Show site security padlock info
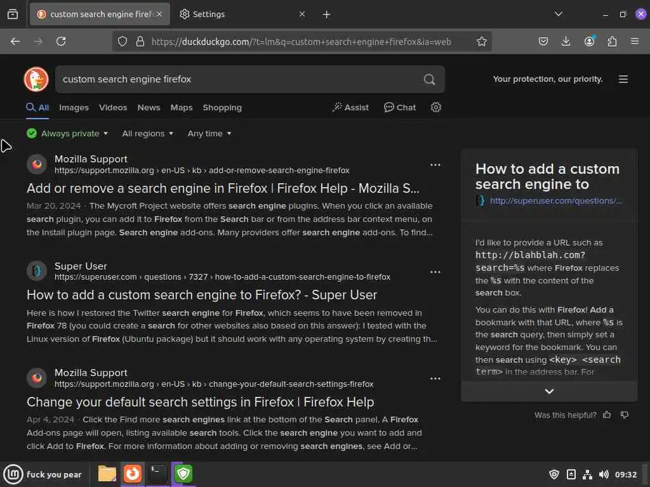 tap(140, 41)
